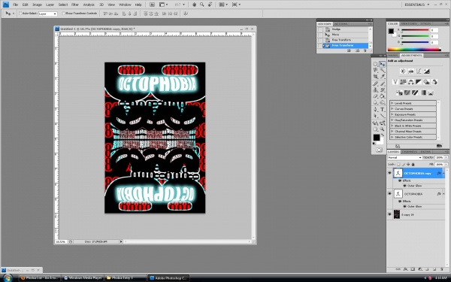The width and height of the screenshot is (451, 282).
Task: Toggle the Lock All padlock icon
Action: (x=413, y=164)
